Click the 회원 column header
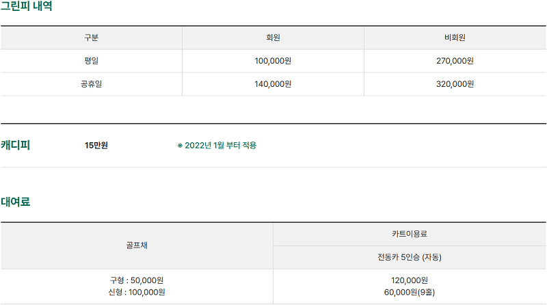The image size is (547, 305). click(x=273, y=38)
